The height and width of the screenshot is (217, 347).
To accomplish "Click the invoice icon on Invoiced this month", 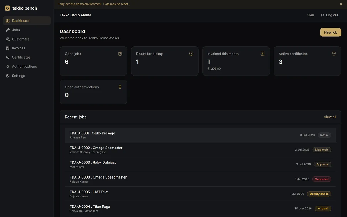I will click(x=263, y=54).
